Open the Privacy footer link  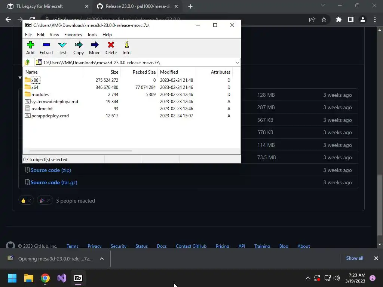click(x=95, y=246)
